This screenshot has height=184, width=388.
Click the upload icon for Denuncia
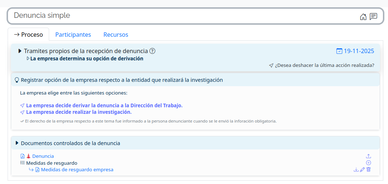pos(368,156)
